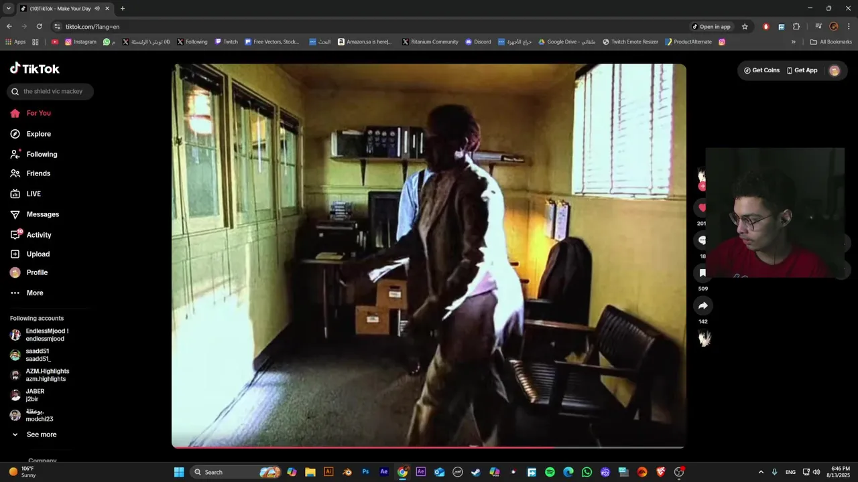
Task: Launch Blender from the taskbar
Action: pos(347,472)
